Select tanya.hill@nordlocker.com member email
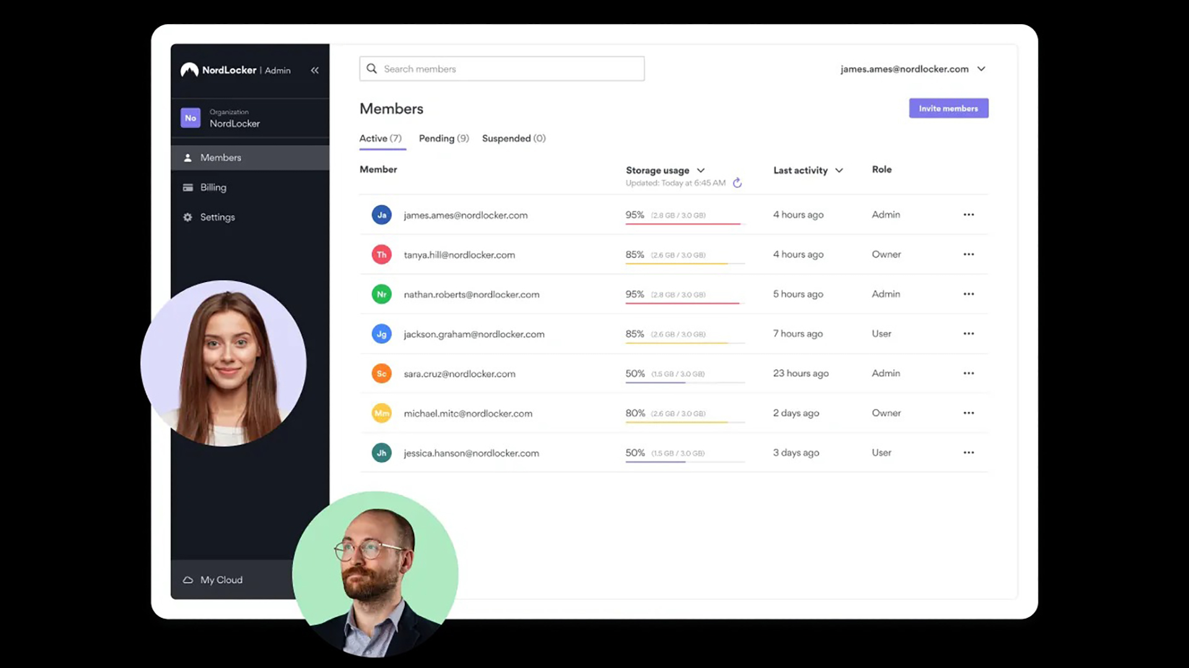This screenshot has width=1189, height=668. tap(459, 255)
